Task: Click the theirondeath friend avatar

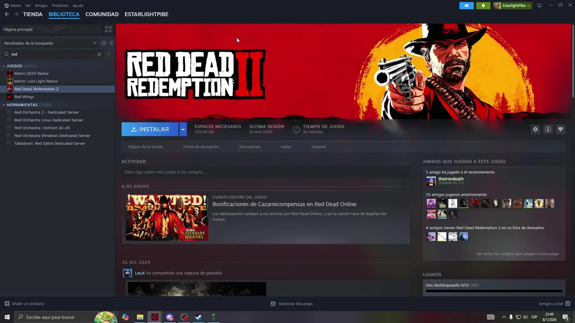Action: pyautogui.click(x=431, y=181)
